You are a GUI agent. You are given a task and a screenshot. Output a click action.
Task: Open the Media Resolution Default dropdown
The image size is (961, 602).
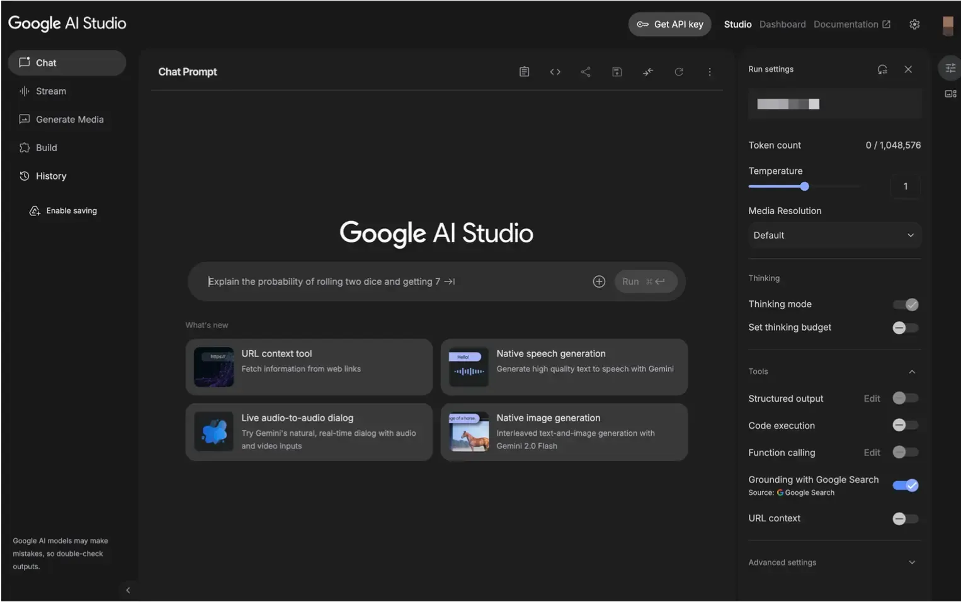(834, 235)
